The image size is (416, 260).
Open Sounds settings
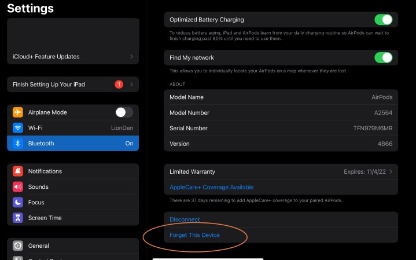tap(73, 186)
